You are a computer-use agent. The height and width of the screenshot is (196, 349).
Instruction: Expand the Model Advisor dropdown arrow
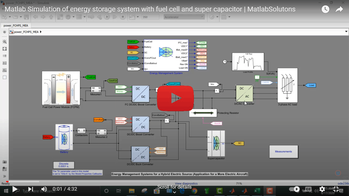[x=217, y=17]
